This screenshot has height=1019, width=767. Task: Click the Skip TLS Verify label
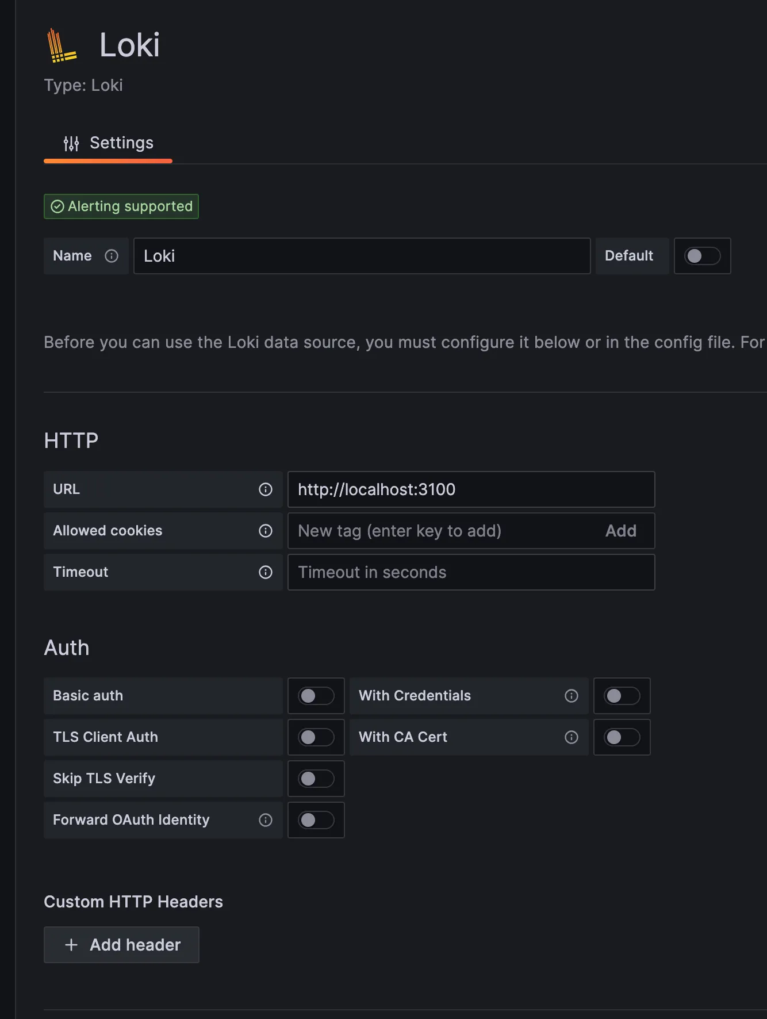tap(104, 779)
